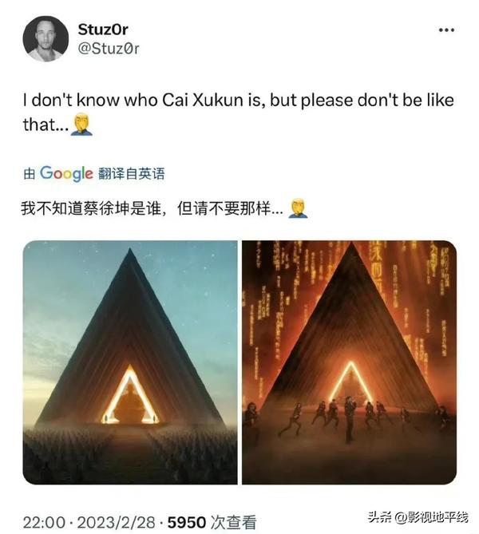Click the 5950 次查看 view count

[x=212, y=522]
